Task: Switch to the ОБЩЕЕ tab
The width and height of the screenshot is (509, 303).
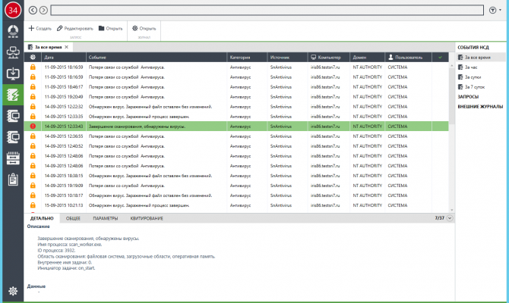Action: 73,218
